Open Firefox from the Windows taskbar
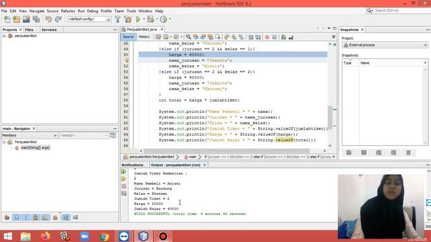431x242 pixels. (45, 236)
